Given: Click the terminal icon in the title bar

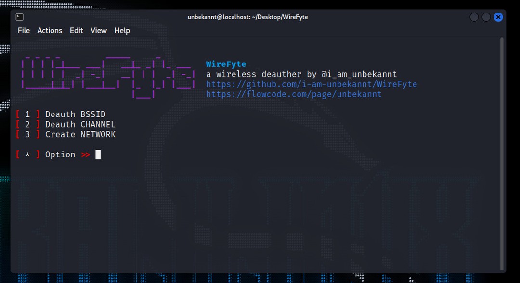Looking at the screenshot, I should [x=20, y=17].
